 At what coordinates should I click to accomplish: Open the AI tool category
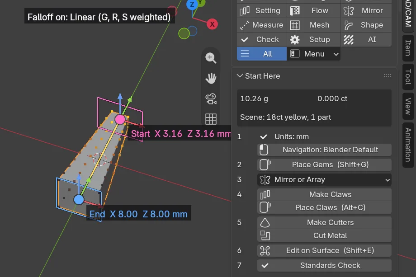pos(366,39)
